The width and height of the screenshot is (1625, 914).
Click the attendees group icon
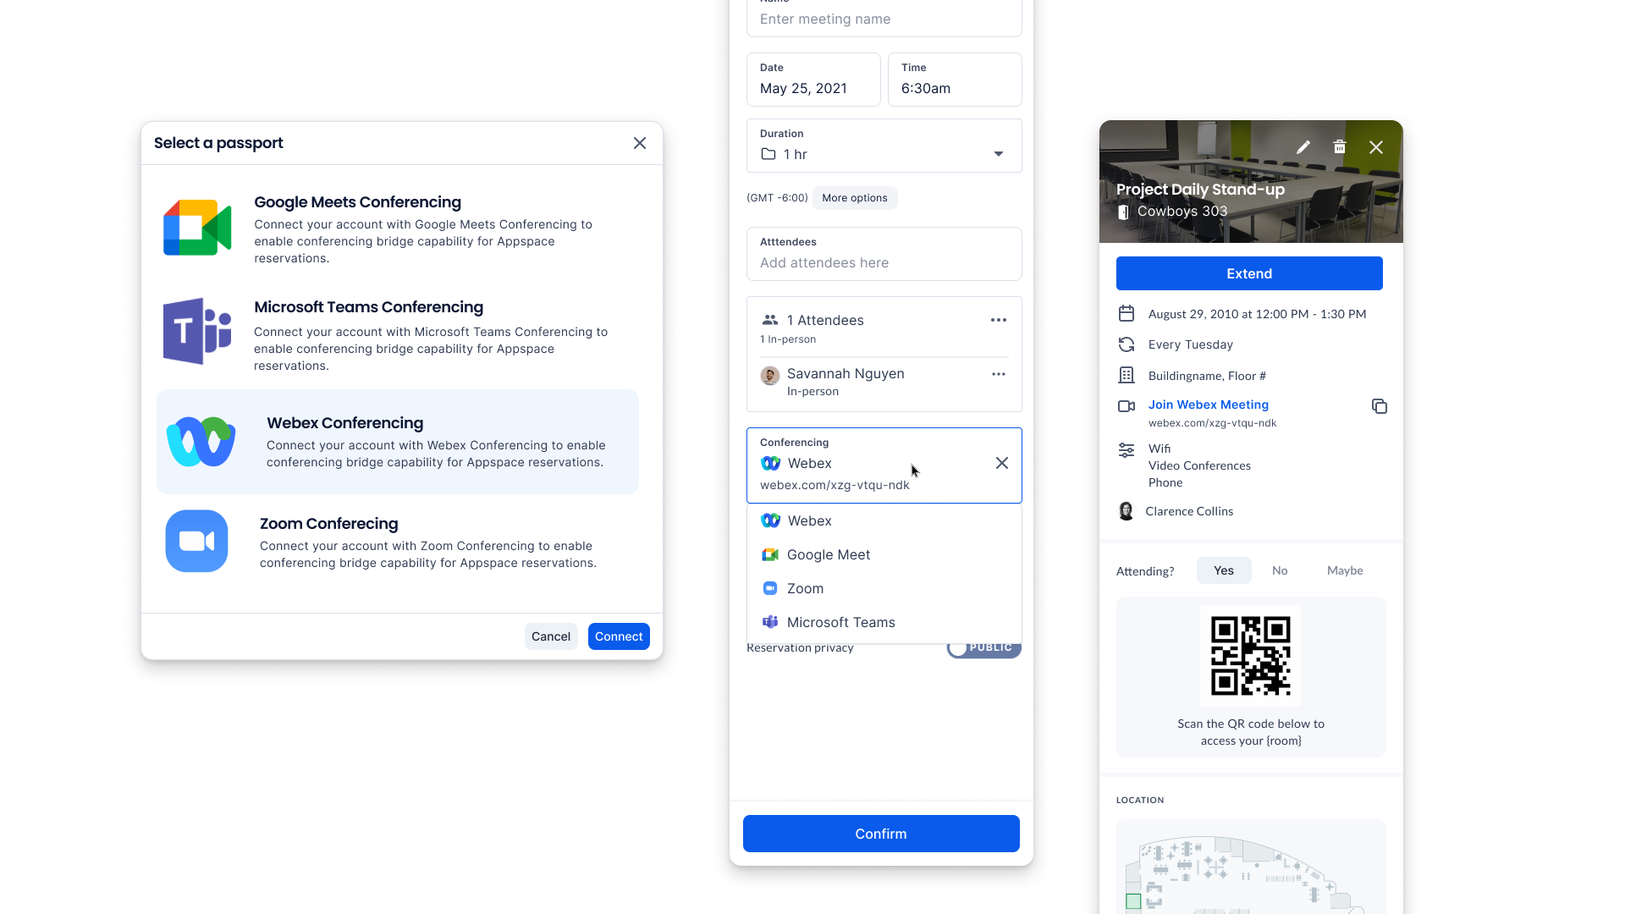[x=769, y=320]
